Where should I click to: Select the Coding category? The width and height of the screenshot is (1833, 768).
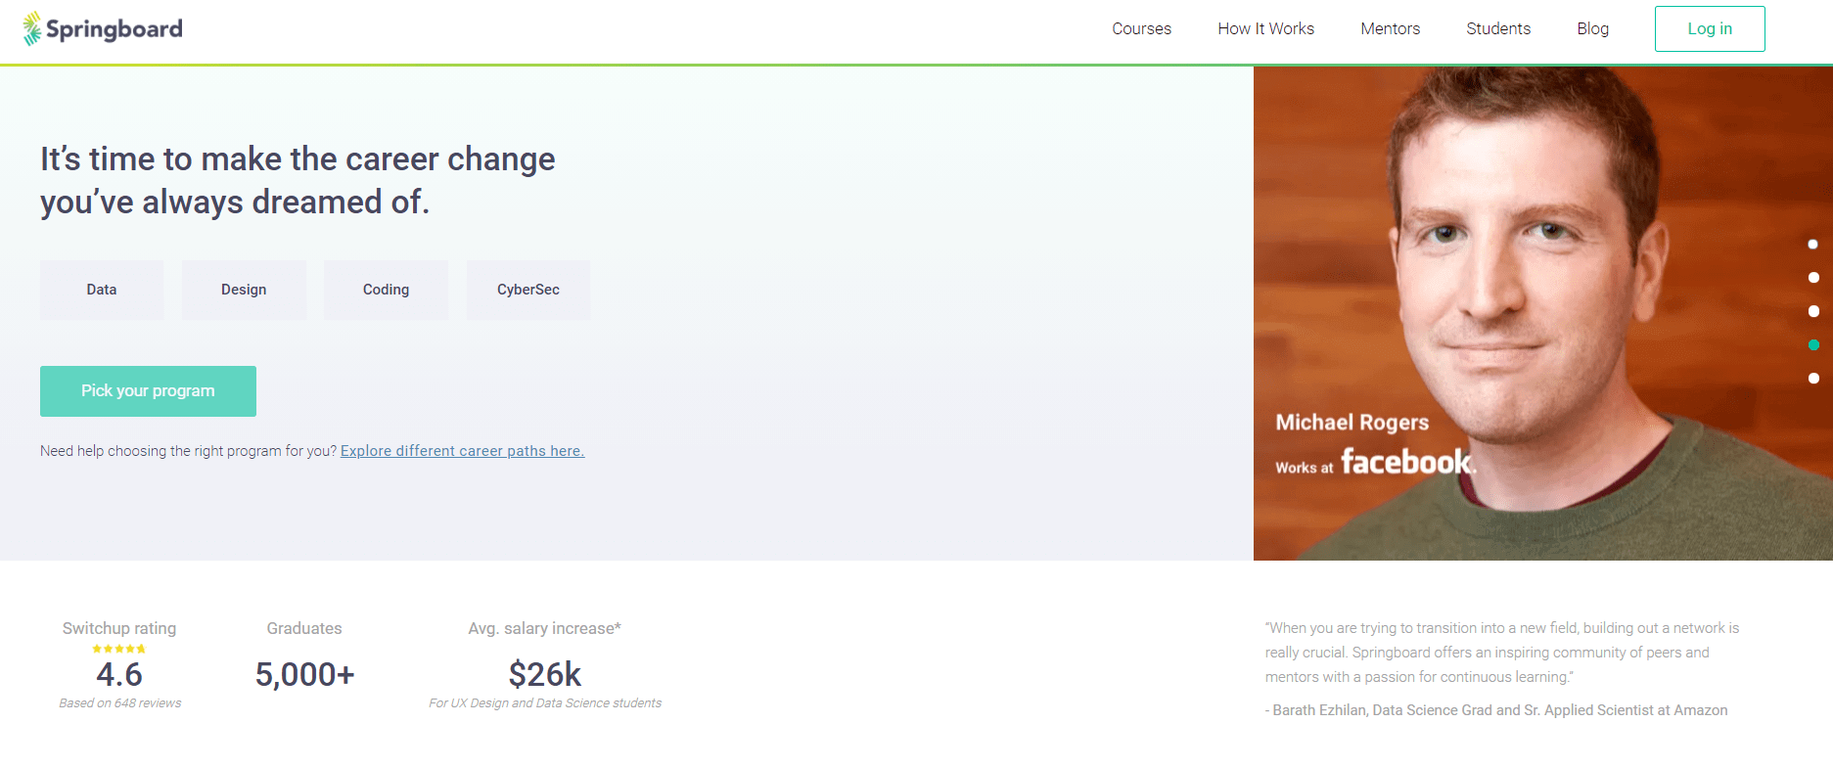[386, 290]
